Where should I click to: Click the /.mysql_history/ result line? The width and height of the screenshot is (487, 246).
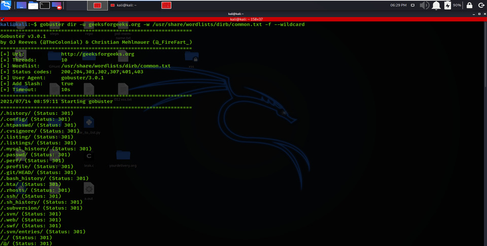(x=46, y=149)
